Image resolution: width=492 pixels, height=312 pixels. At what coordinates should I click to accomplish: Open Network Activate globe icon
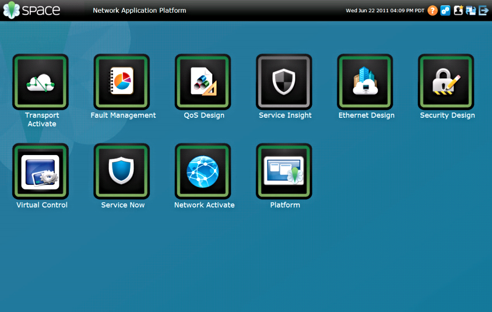(x=203, y=171)
